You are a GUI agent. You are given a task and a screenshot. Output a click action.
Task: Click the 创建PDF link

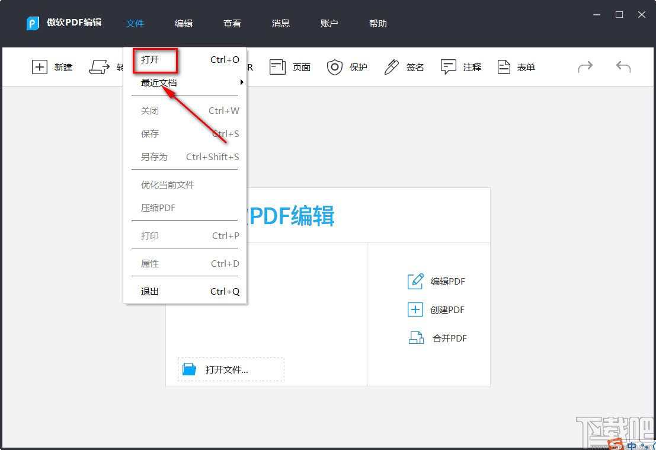(x=447, y=309)
